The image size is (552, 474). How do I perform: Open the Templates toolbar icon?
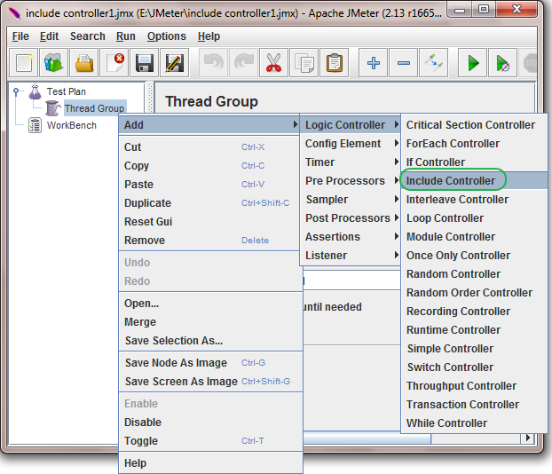[x=53, y=63]
